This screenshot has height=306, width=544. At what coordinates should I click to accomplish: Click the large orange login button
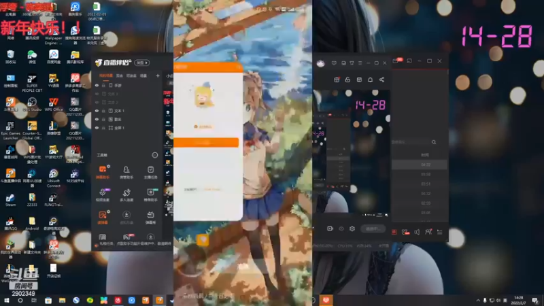coord(206,143)
